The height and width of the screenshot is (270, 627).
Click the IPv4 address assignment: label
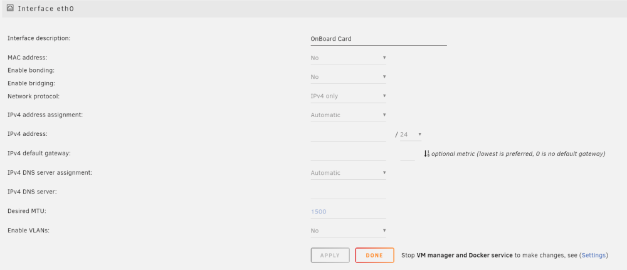(45, 115)
